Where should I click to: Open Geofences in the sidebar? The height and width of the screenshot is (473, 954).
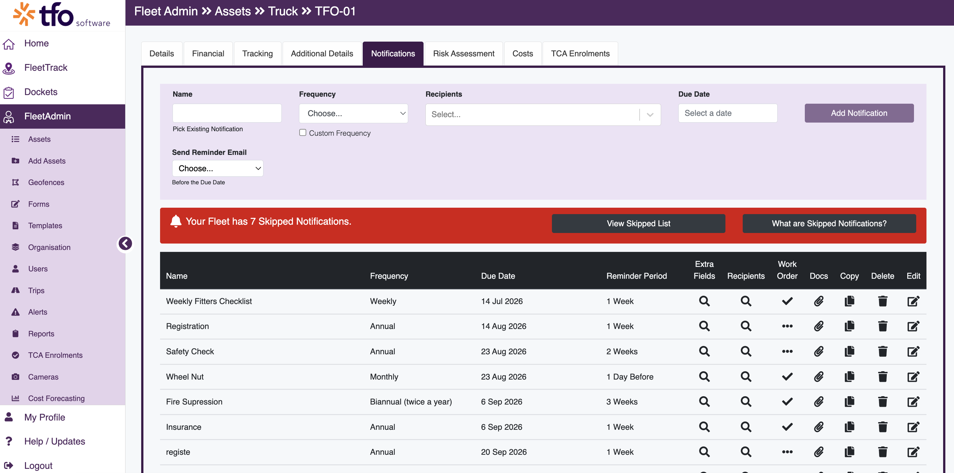(x=46, y=182)
